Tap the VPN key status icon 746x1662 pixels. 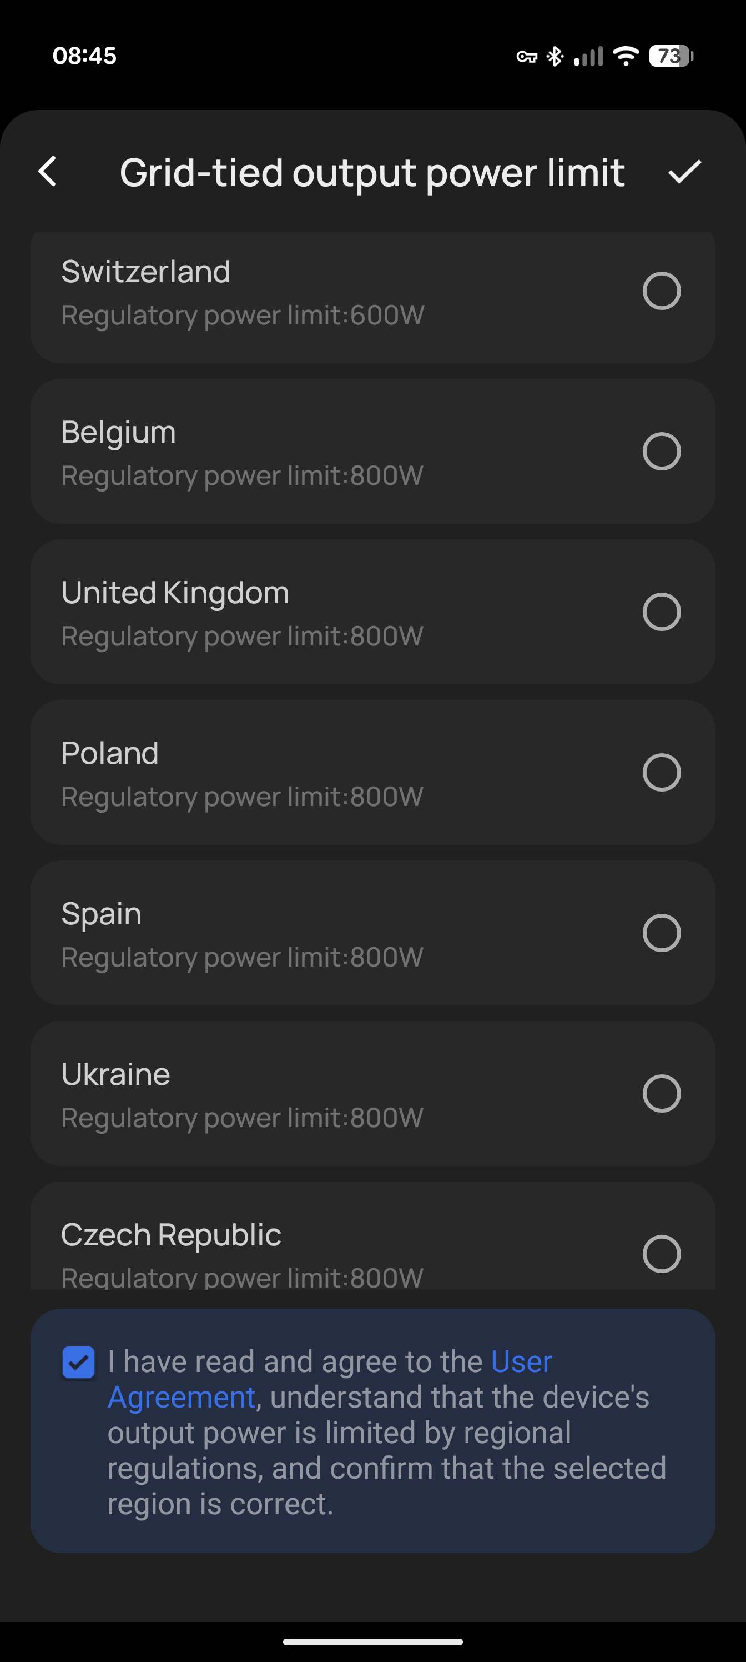tap(526, 57)
